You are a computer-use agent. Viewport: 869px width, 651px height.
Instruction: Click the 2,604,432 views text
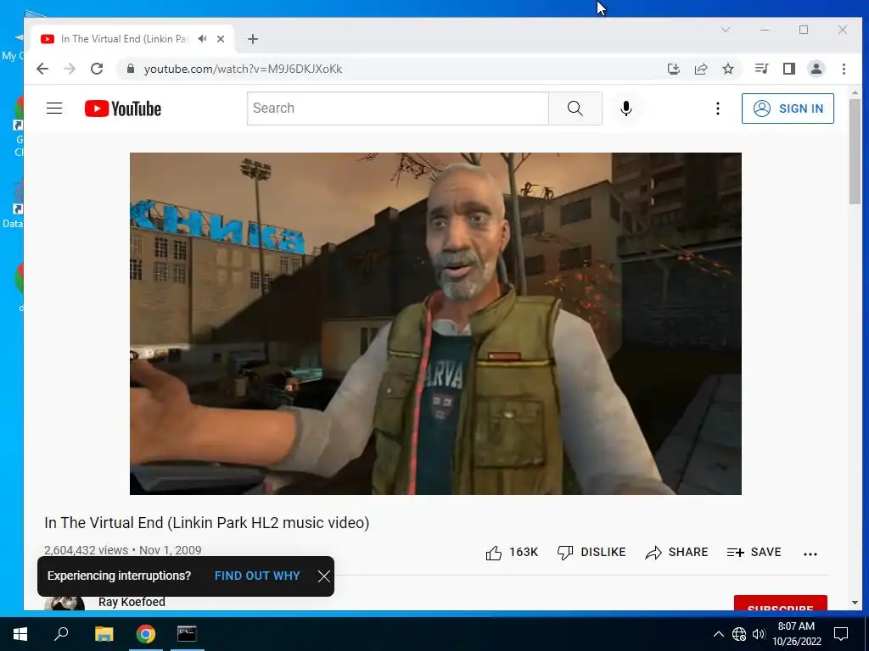tap(86, 550)
